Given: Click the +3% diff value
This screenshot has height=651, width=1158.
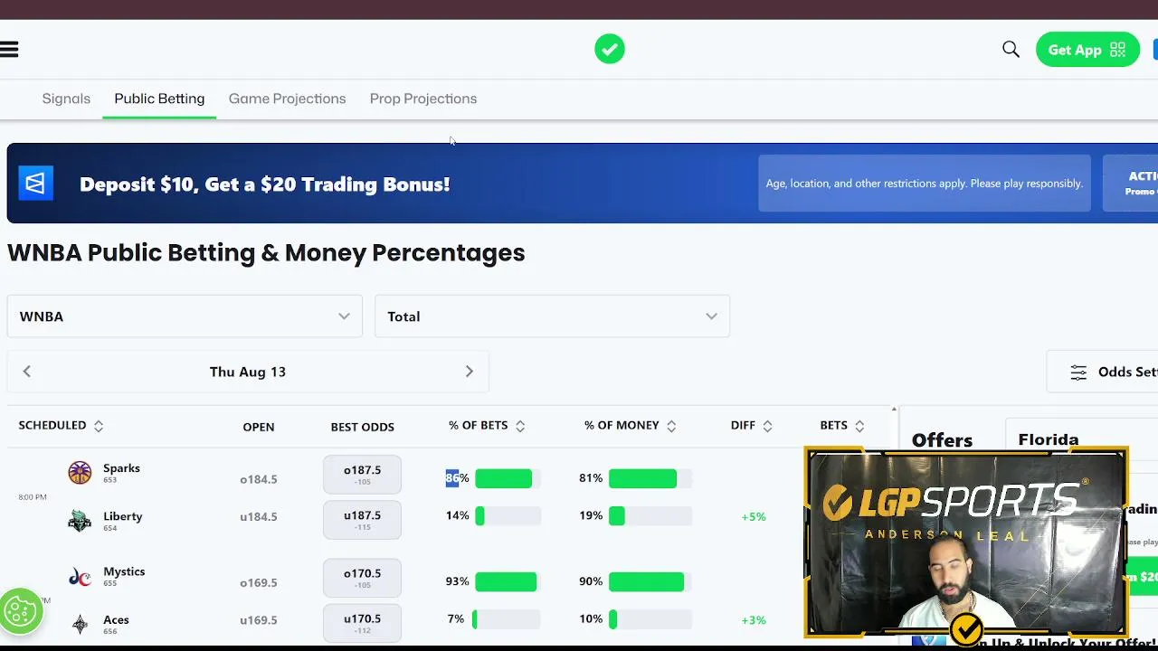Looking at the screenshot, I should pyautogui.click(x=754, y=620).
